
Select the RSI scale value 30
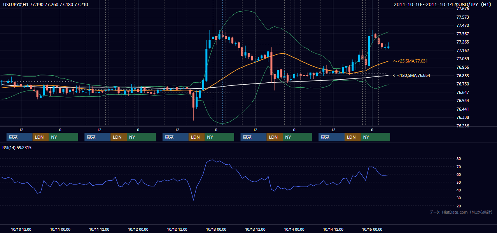pyautogui.click(x=458, y=198)
